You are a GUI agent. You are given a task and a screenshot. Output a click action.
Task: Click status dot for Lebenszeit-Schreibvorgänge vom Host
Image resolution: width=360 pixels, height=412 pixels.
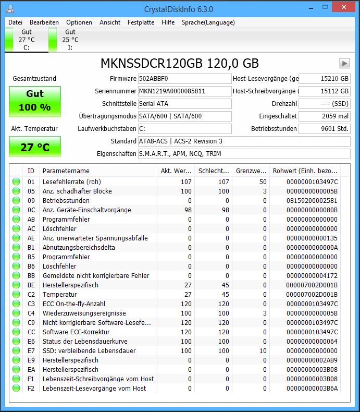tap(16, 379)
